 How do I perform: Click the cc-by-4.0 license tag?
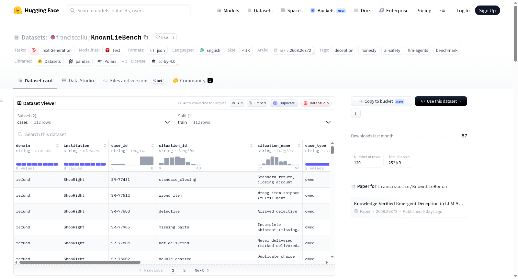click(164, 61)
